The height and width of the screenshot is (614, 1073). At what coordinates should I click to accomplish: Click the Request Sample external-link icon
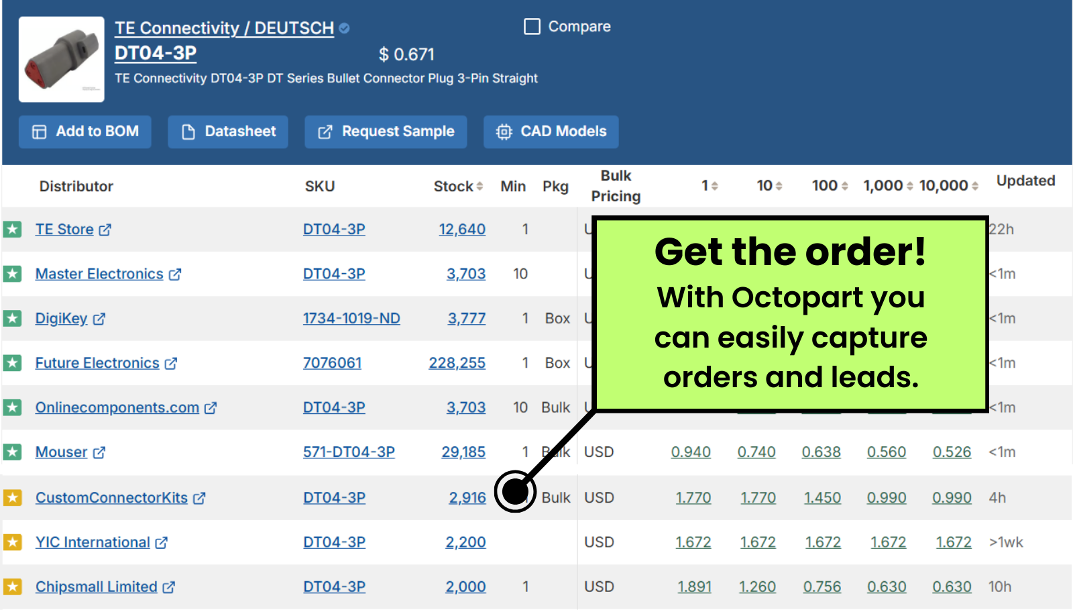pos(324,132)
